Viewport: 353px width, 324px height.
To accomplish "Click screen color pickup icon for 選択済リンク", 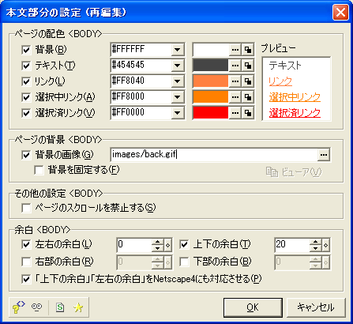I will coord(248,113).
